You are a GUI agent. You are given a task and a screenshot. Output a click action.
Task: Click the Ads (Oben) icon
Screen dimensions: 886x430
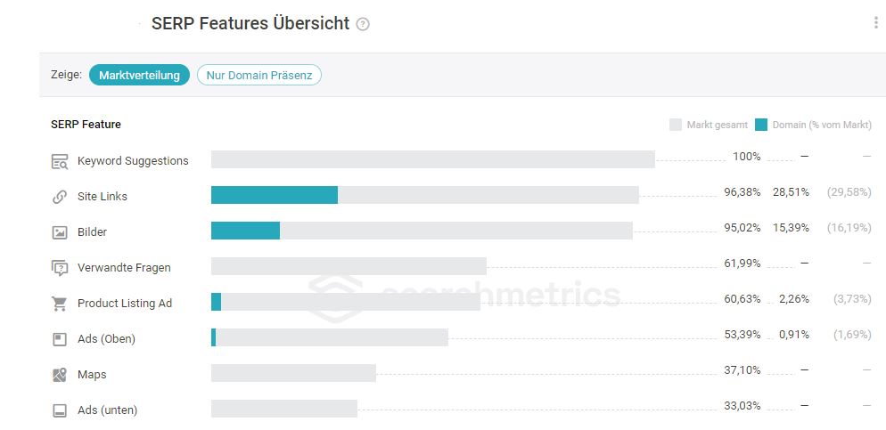(60, 339)
